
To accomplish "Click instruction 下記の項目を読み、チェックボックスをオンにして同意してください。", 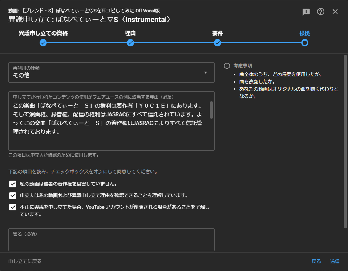I will pos(83,172).
